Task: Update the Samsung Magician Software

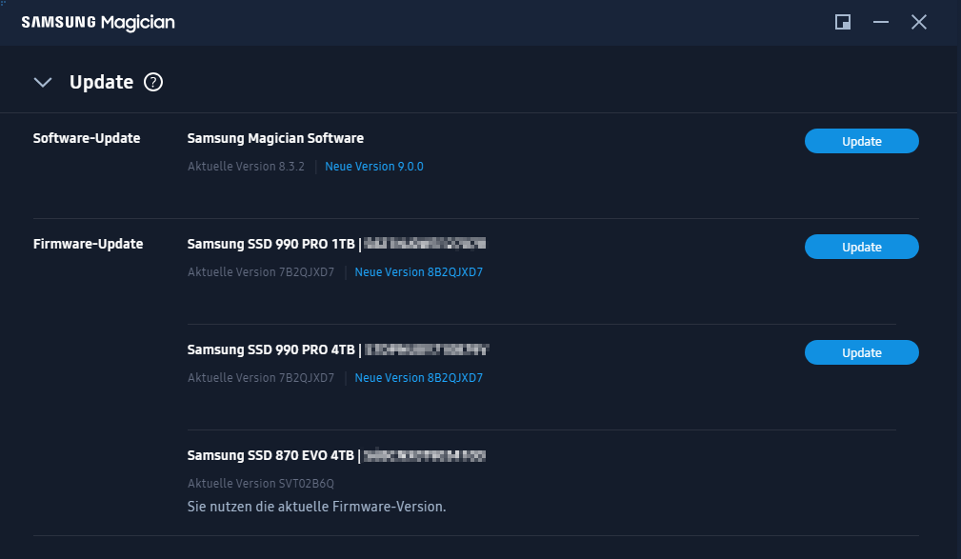Action: [861, 141]
